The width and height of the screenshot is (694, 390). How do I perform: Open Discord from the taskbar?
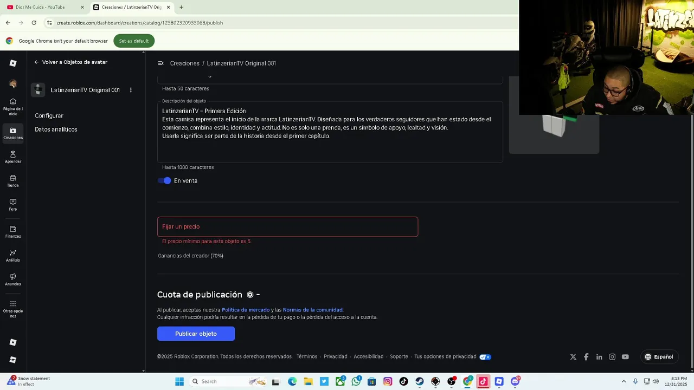coord(515,381)
